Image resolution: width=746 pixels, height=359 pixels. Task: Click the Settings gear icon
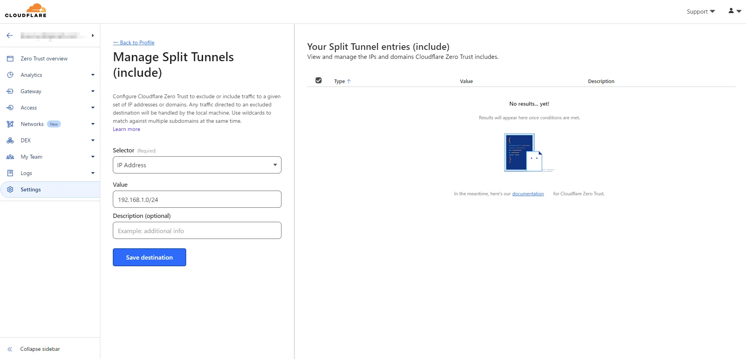coord(10,189)
